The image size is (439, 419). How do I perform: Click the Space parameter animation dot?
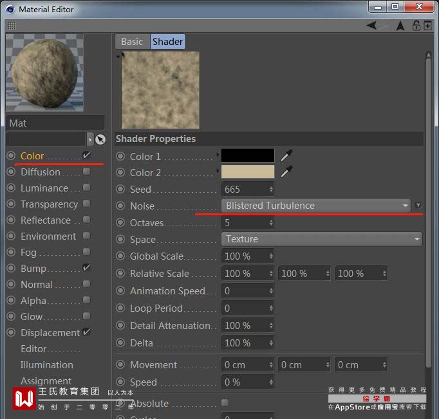(x=120, y=239)
